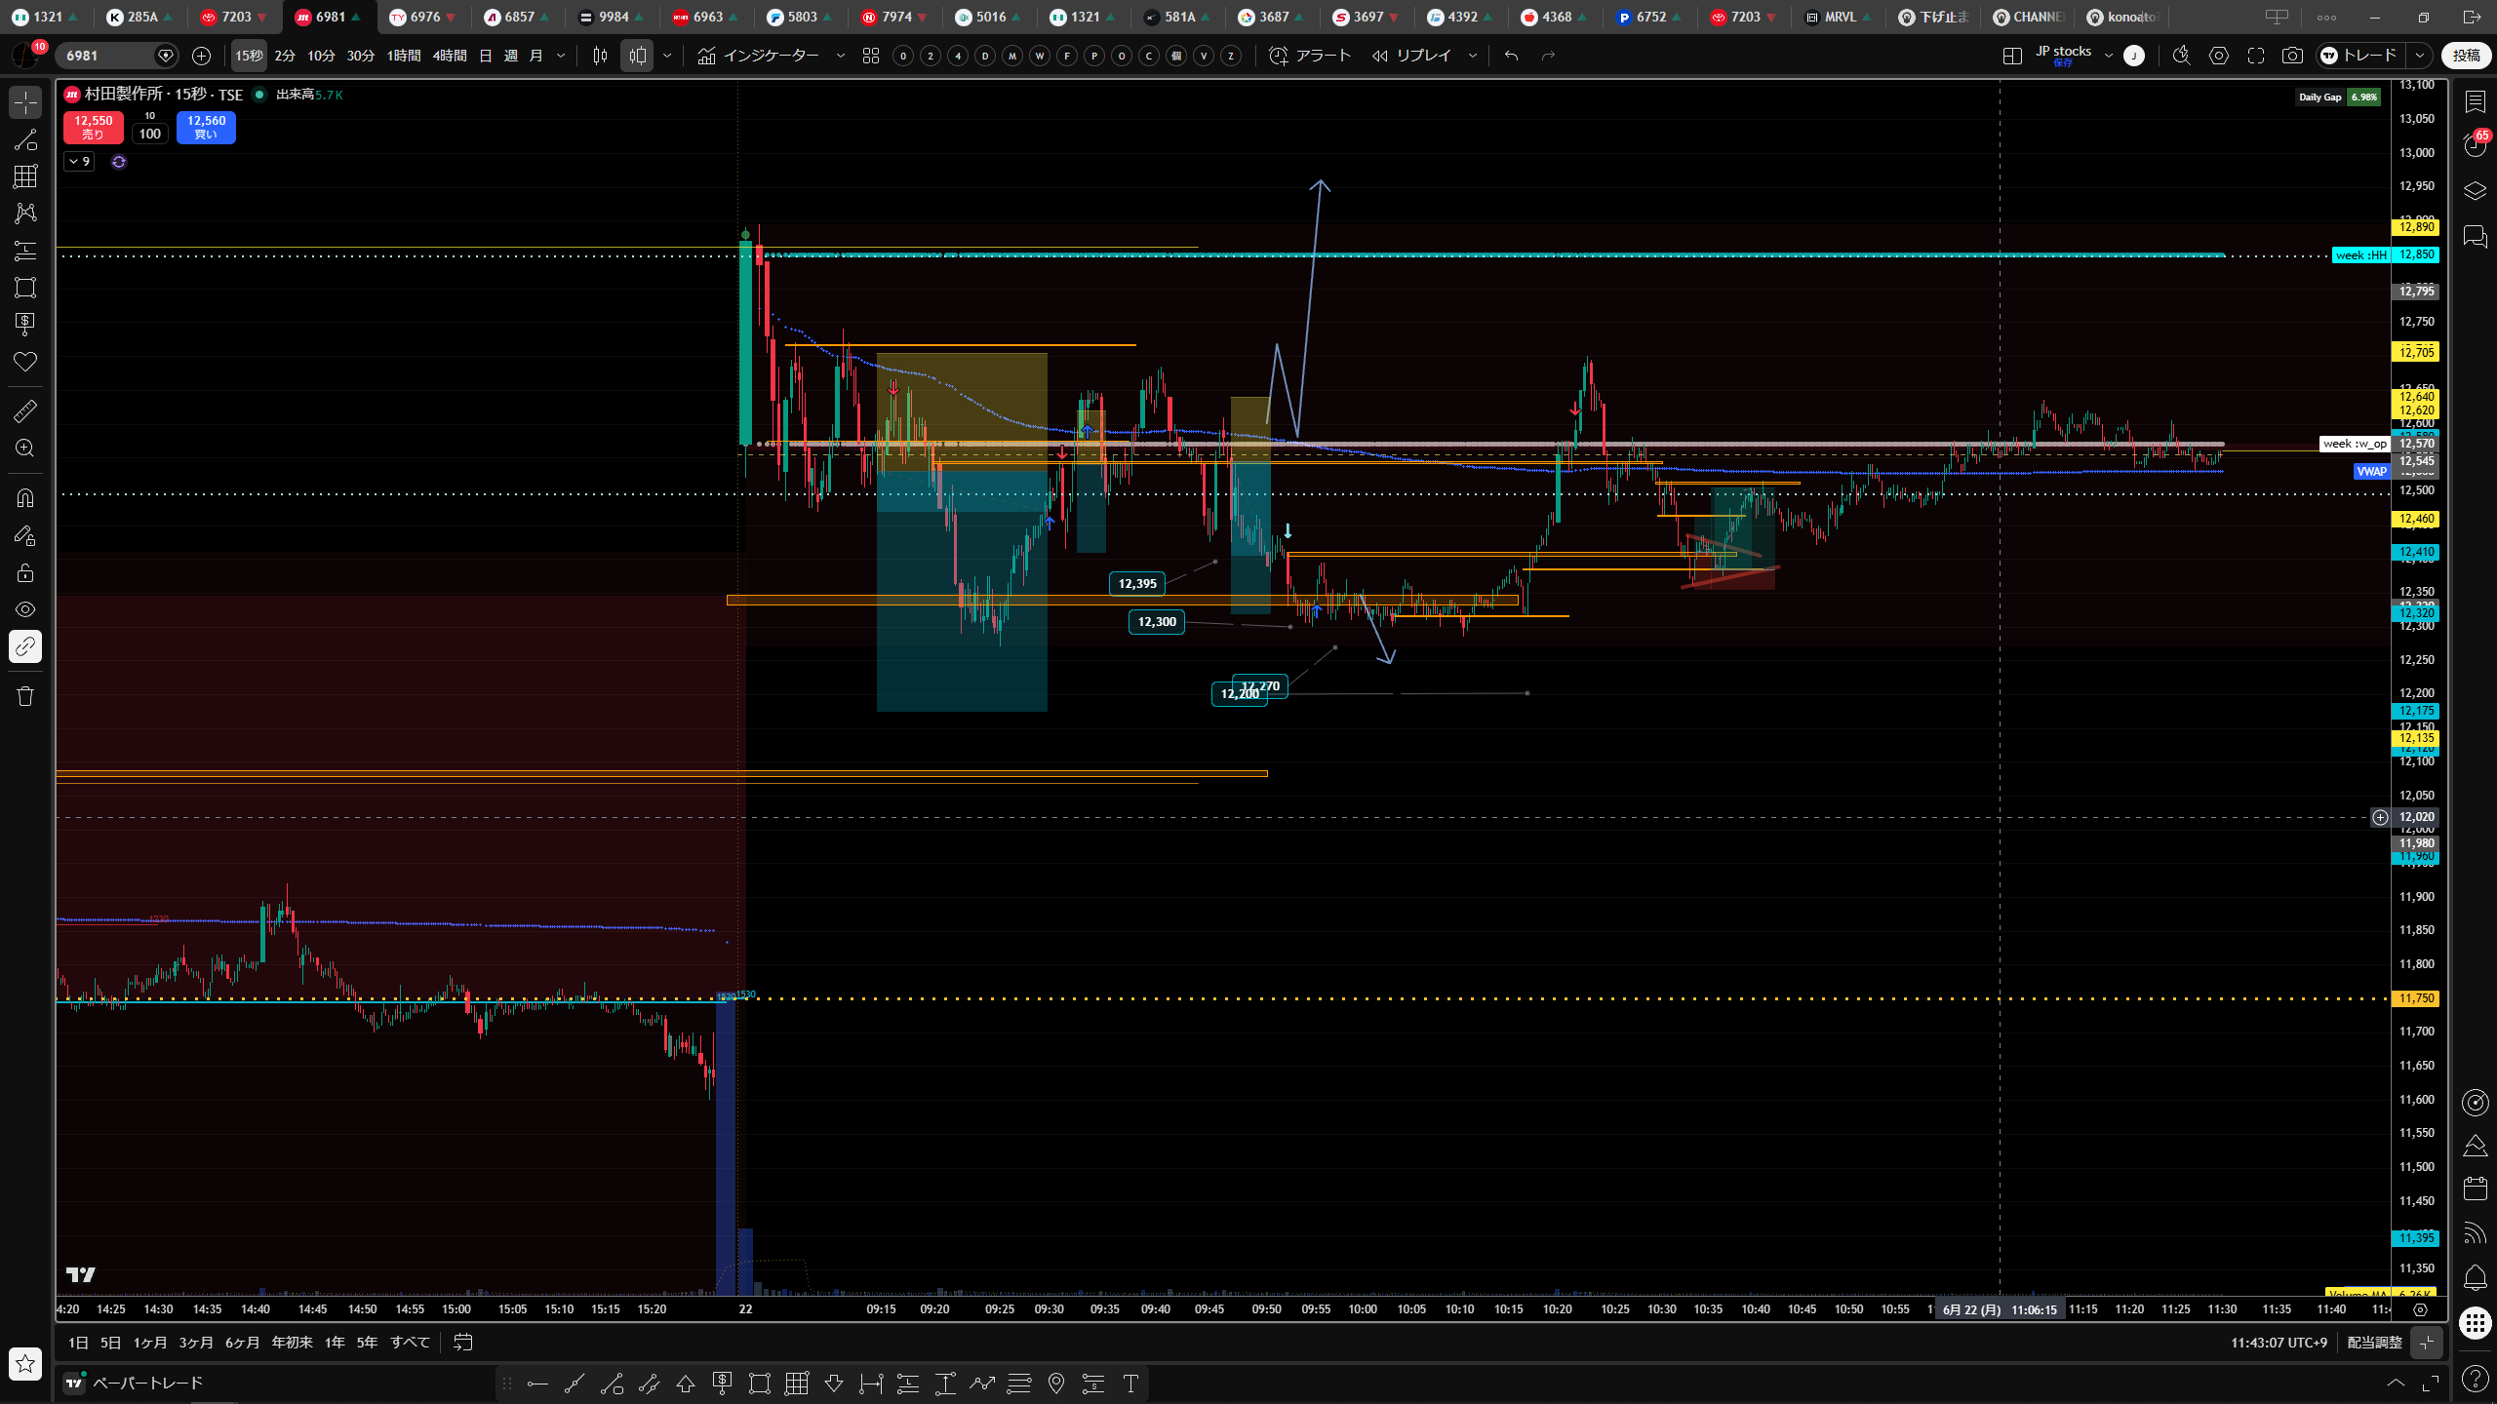Click the 12,560 買い buy button
2497x1404 pixels.
pyautogui.click(x=207, y=127)
